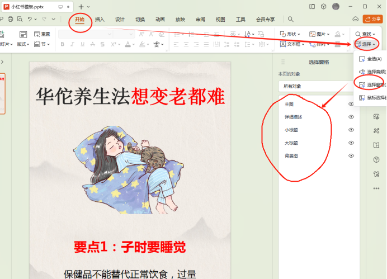Click the Underline formatting icon

[82, 44]
